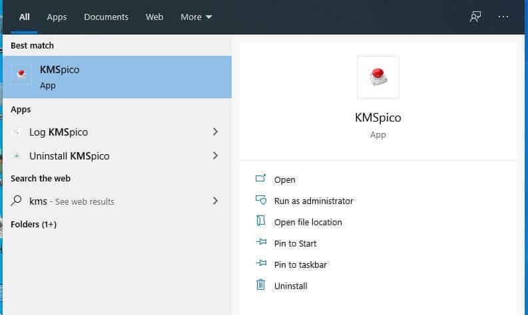Viewport: 528px width, 315px height.
Task: Choose Open file location
Action: point(308,222)
